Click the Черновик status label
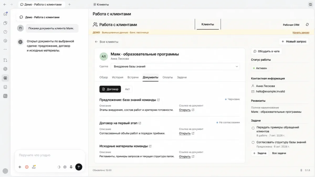The image size is (315, 177). click(x=232, y=99)
